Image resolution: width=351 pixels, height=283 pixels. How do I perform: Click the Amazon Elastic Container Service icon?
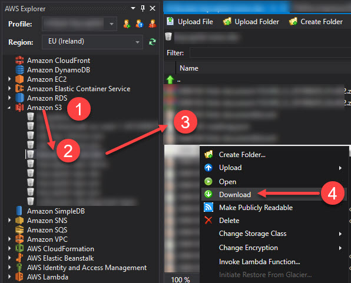pos(19,89)
